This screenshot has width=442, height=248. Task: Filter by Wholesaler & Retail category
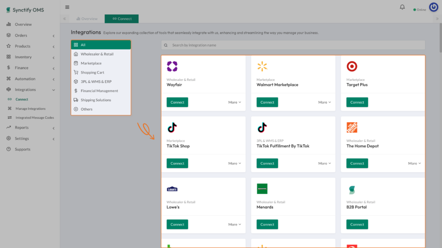(101, 54)
